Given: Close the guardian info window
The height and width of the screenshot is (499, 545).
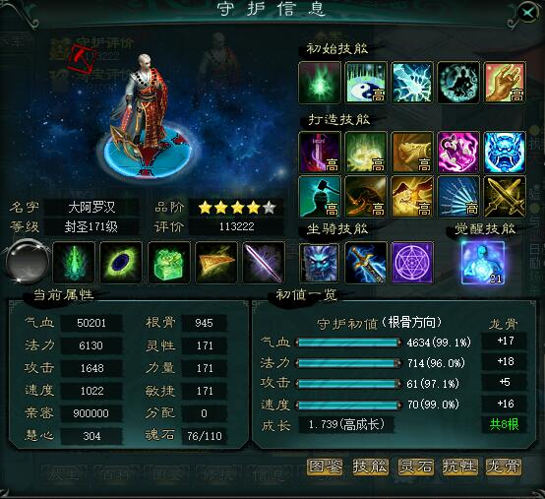Looking at the screenshot, I should (528, 13).
